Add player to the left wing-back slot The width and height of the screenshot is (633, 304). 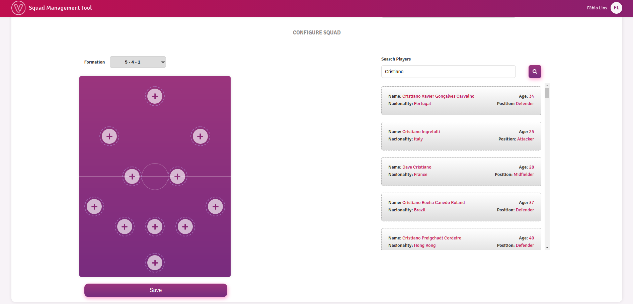[x=94, y=207]
